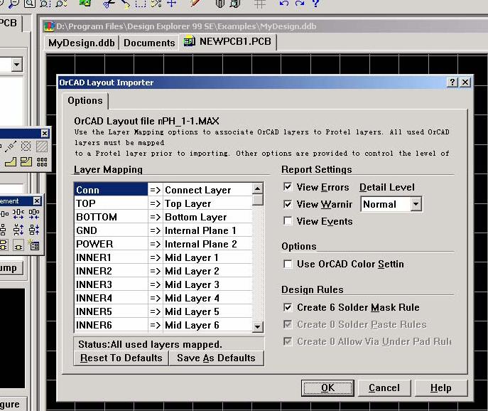Image resolution: width=488 pixels, height=411 pixels.
Task: Click the decrease vertical spacing icon
Action: point(34,230)
